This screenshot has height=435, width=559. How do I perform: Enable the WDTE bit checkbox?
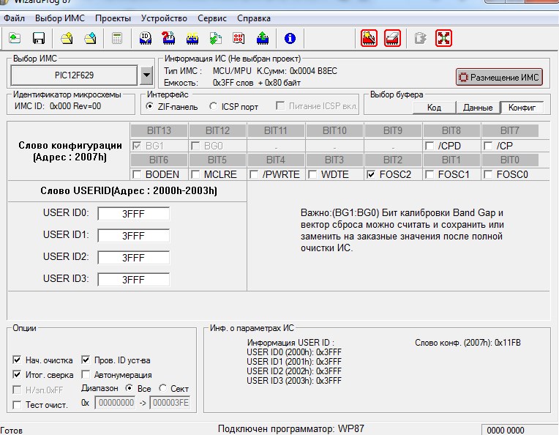tap(312, 174)
